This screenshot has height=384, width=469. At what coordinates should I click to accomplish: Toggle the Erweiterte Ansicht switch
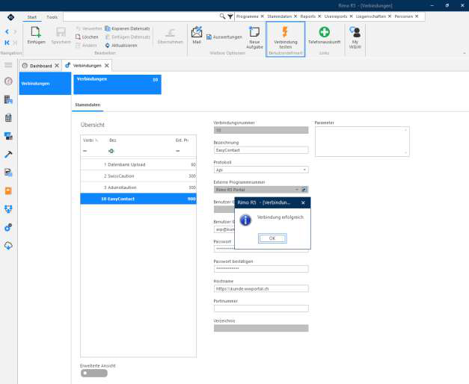tap(94, 373)
